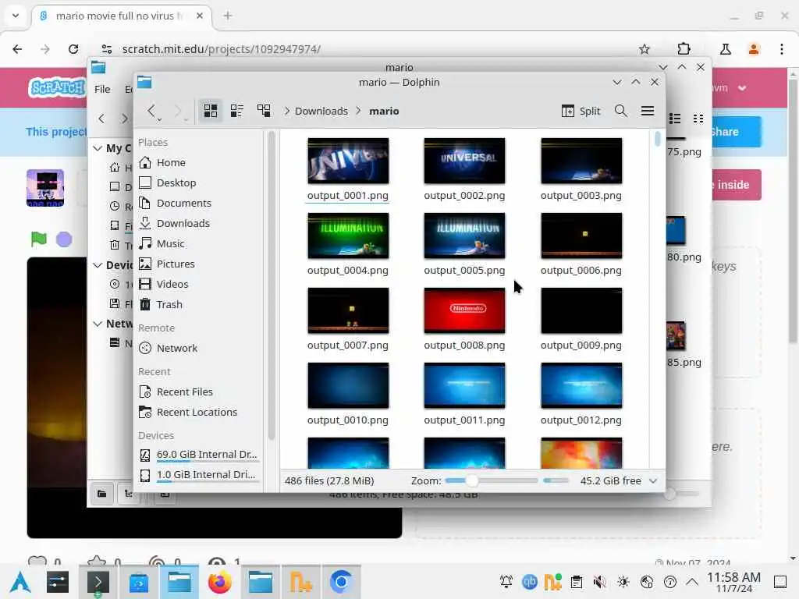799x599 pixels.
Task: Open File menu in rear mario window
Action: 102,89
